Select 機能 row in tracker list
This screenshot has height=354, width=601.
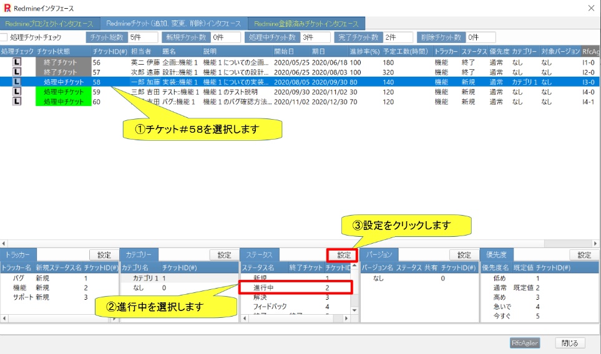click(59, 287)
